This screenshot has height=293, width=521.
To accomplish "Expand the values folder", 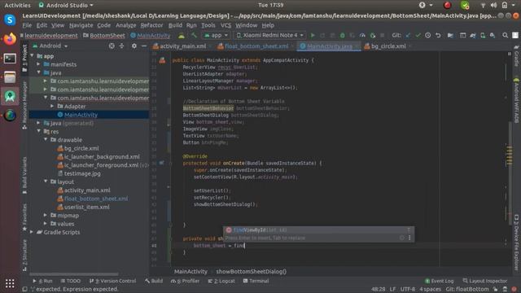I will coord(46,224).
